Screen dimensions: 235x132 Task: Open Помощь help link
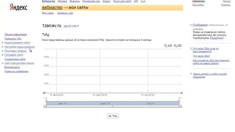pos(225,5)
